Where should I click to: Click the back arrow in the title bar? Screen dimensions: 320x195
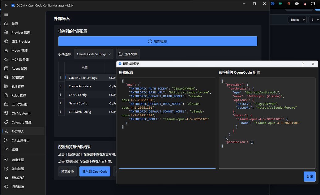[6, 6]
